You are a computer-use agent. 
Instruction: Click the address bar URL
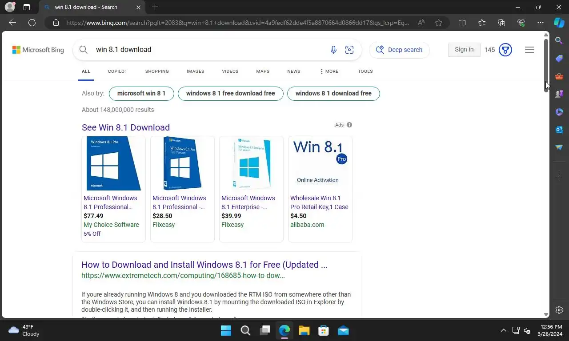tap(237, 23)
